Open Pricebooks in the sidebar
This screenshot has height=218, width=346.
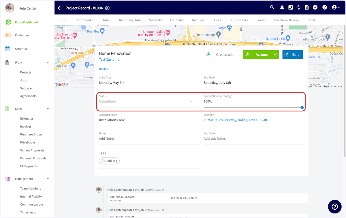pos(28,142)
